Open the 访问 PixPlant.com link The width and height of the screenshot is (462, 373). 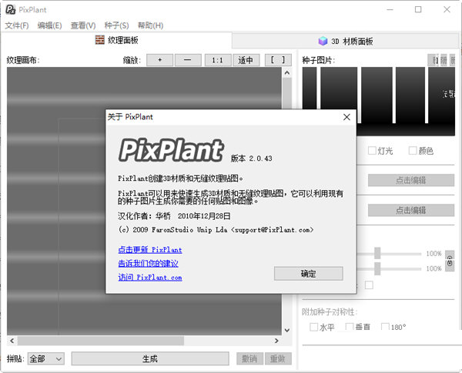(x=150, y=277)
